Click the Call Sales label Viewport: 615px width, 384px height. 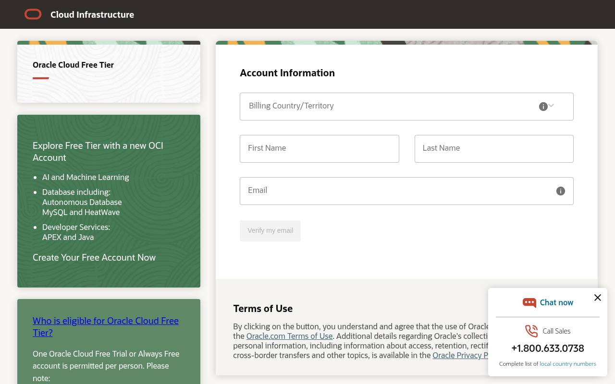(x=556, y=331)
